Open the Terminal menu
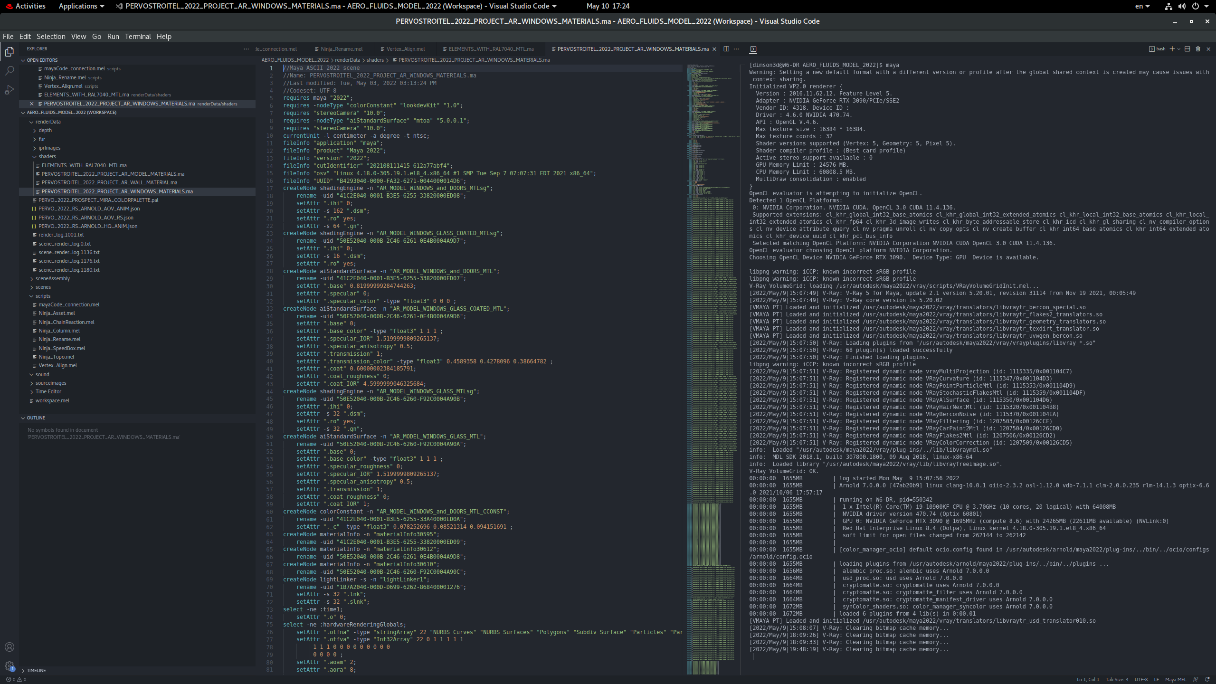 click(x=138, y=37)
